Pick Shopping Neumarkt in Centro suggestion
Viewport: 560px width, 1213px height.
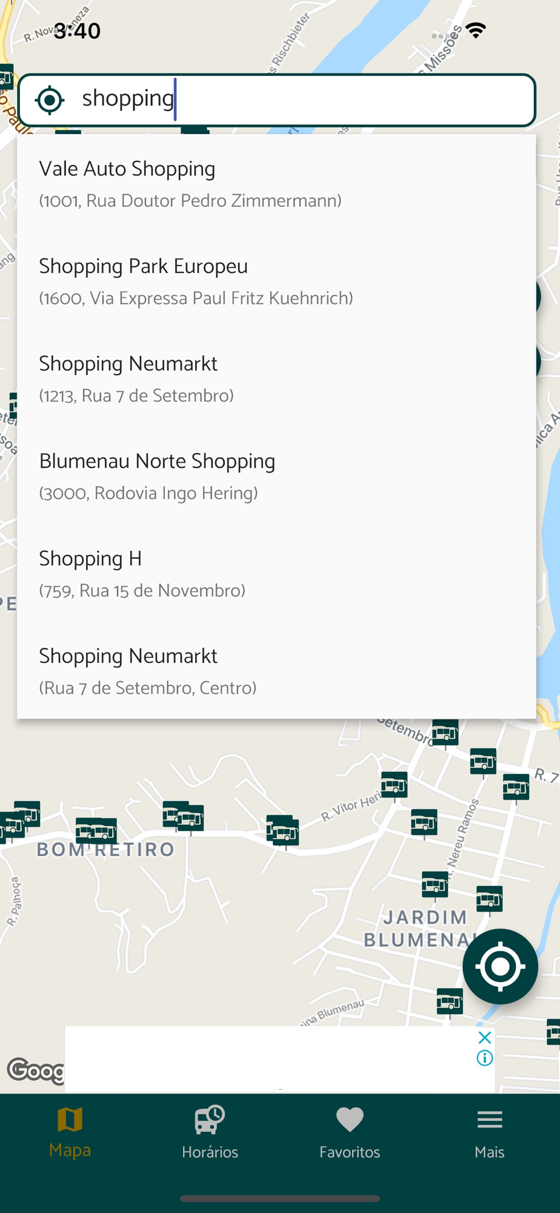pyautogui.click(x=276, y=671)
